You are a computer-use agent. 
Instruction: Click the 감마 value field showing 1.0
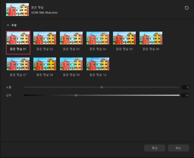click(185, 95)
